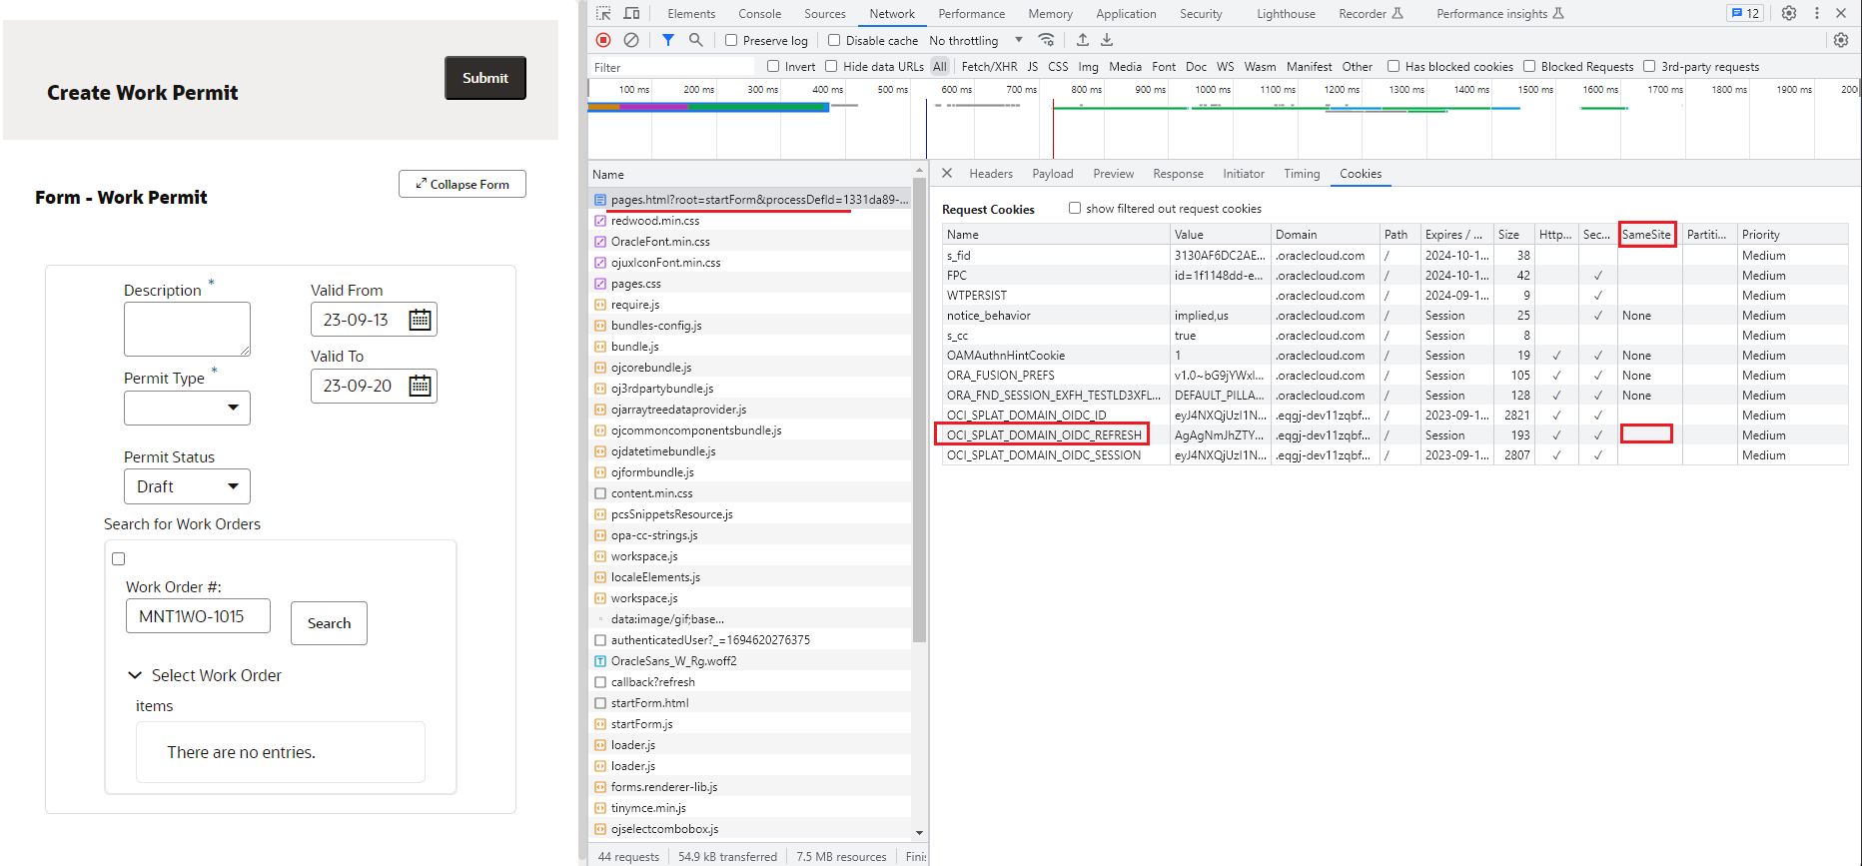
Task: Click the clear network log icon
Action: (x=631, y=40)
